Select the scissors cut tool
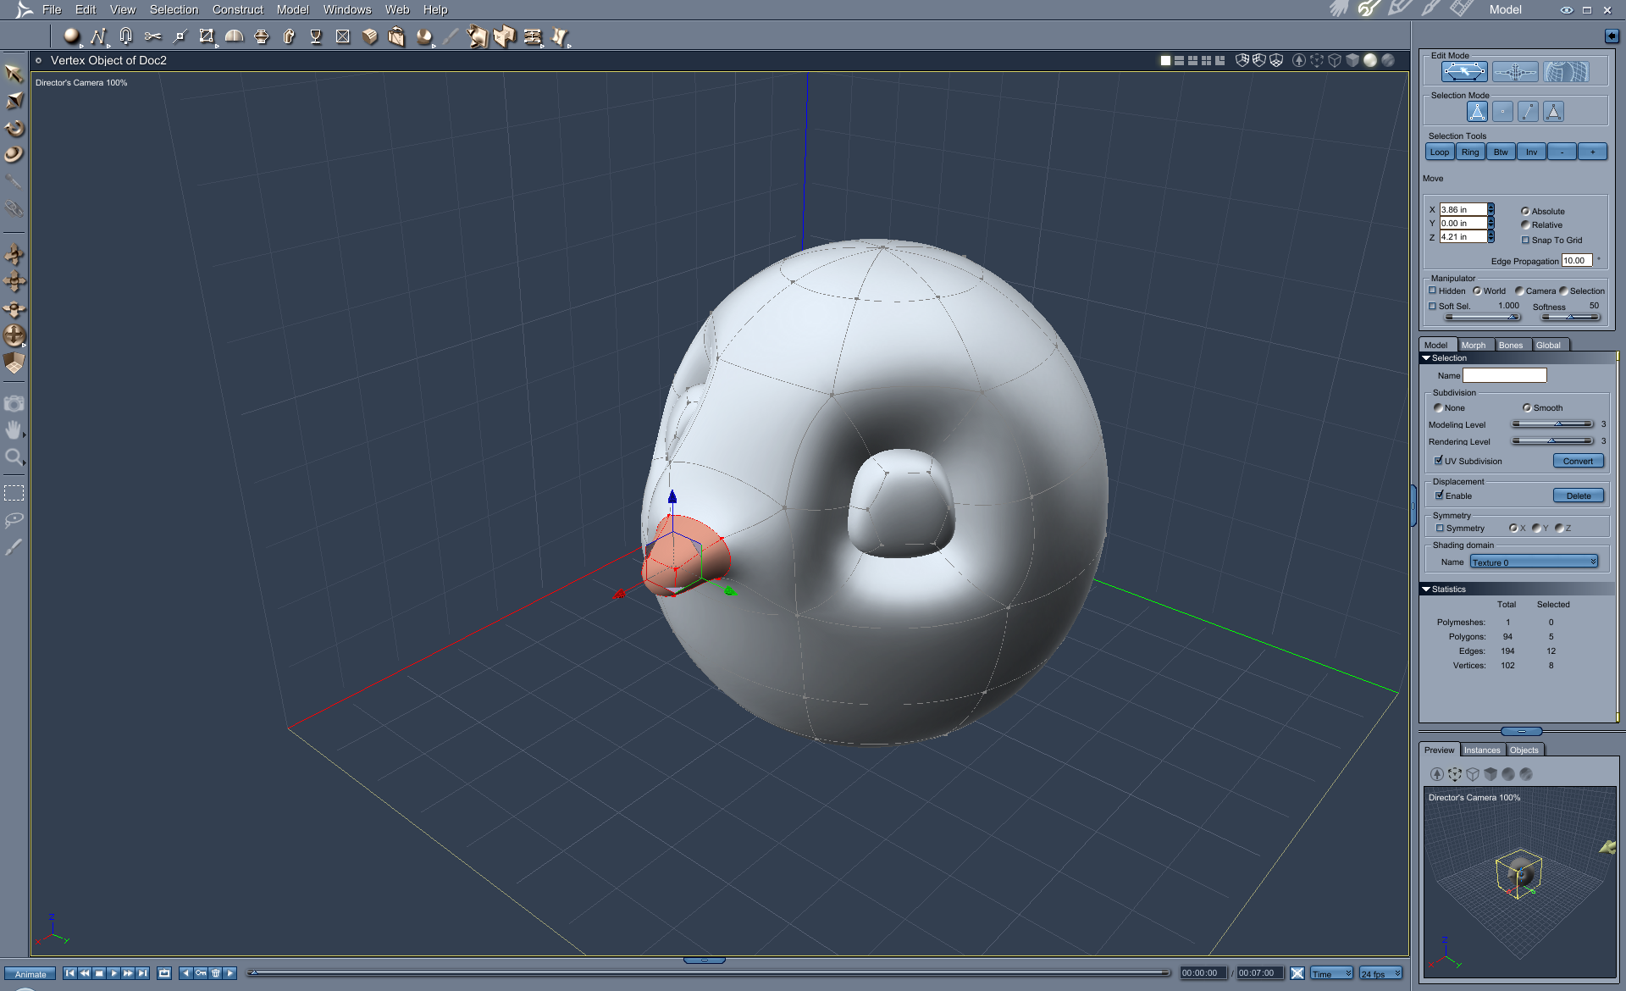Image resolution: width=1626 pixels, height=991 pixels. pos(153,36)
